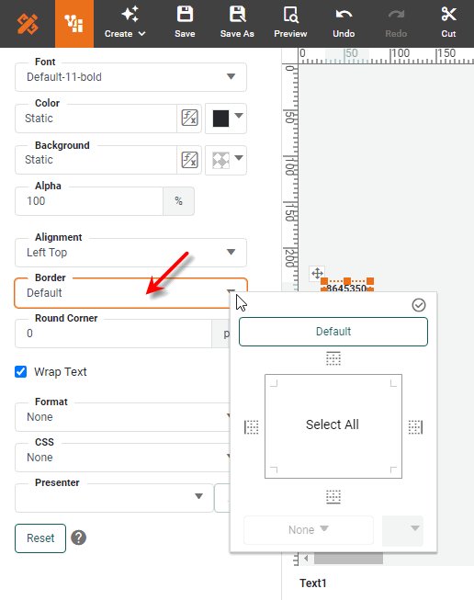Open the Create menu
The image size is (474, 600).
(x=125, y=24)
